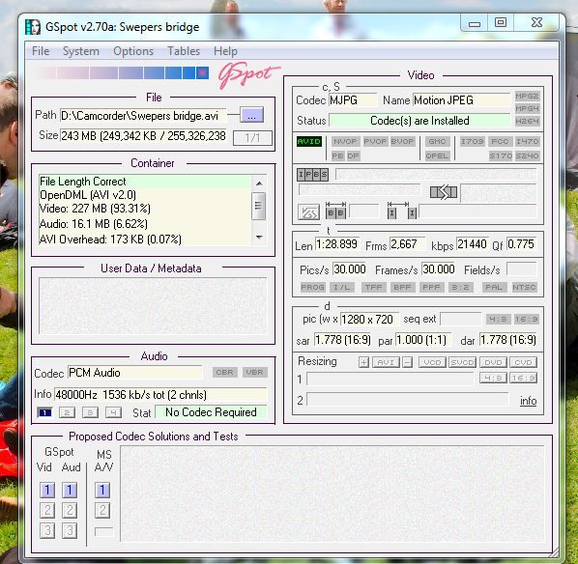Open the Tables menu

click(x=184, y=51)
